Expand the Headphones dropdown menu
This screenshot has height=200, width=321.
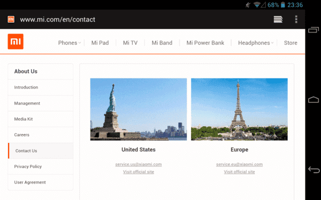click(256, 43)
